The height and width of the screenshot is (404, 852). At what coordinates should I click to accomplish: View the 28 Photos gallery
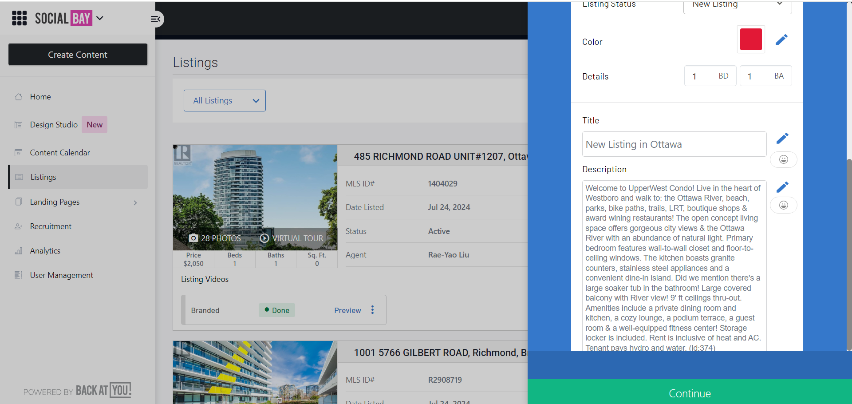215,238
